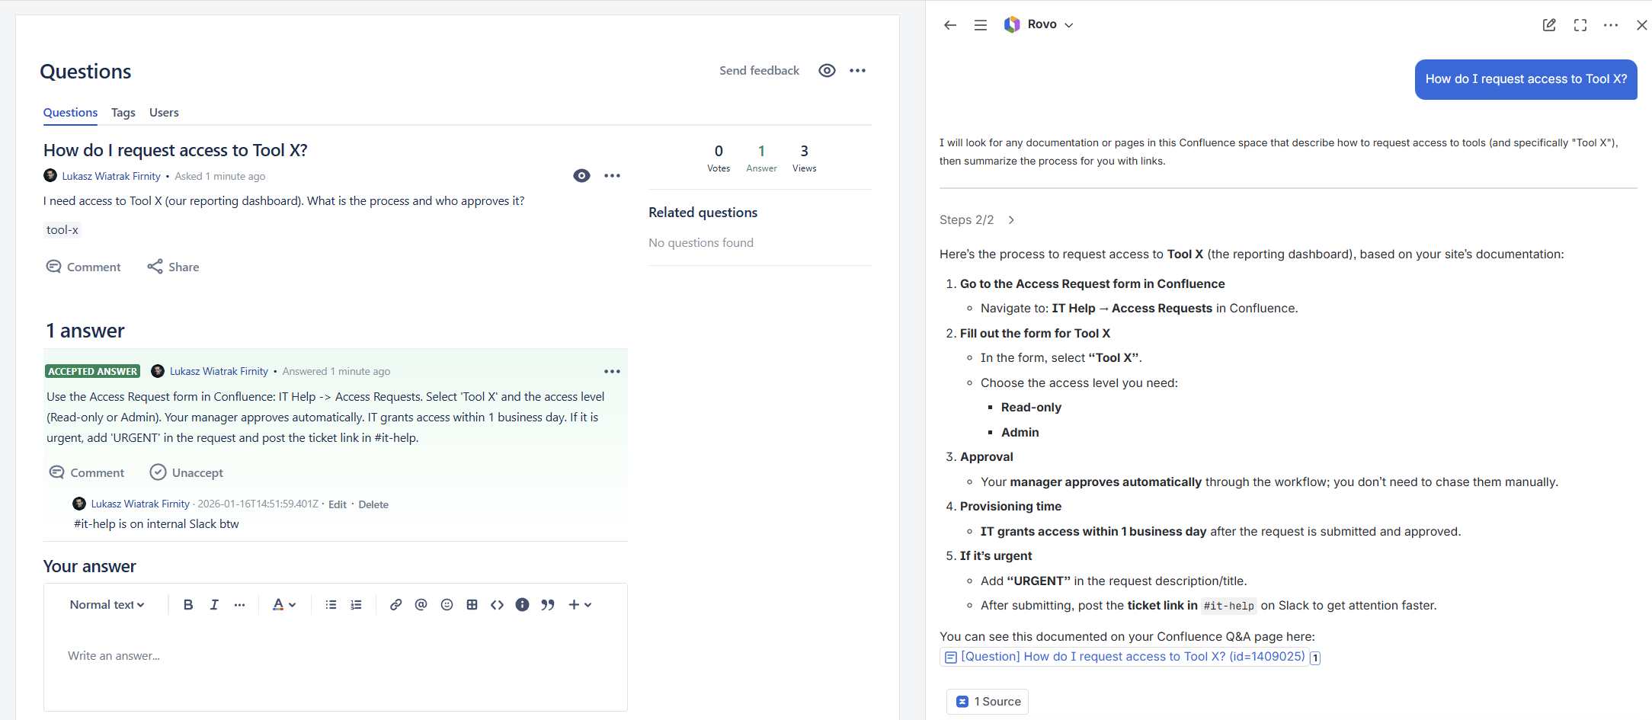
Task: Insert a link in the answer editor
Action: (395, 604)
